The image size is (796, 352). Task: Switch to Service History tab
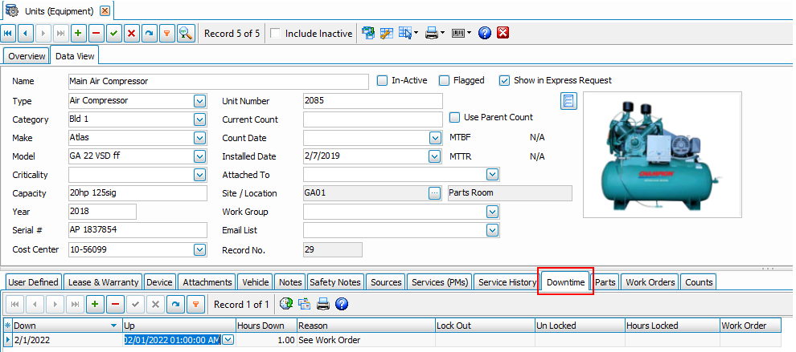507,282
